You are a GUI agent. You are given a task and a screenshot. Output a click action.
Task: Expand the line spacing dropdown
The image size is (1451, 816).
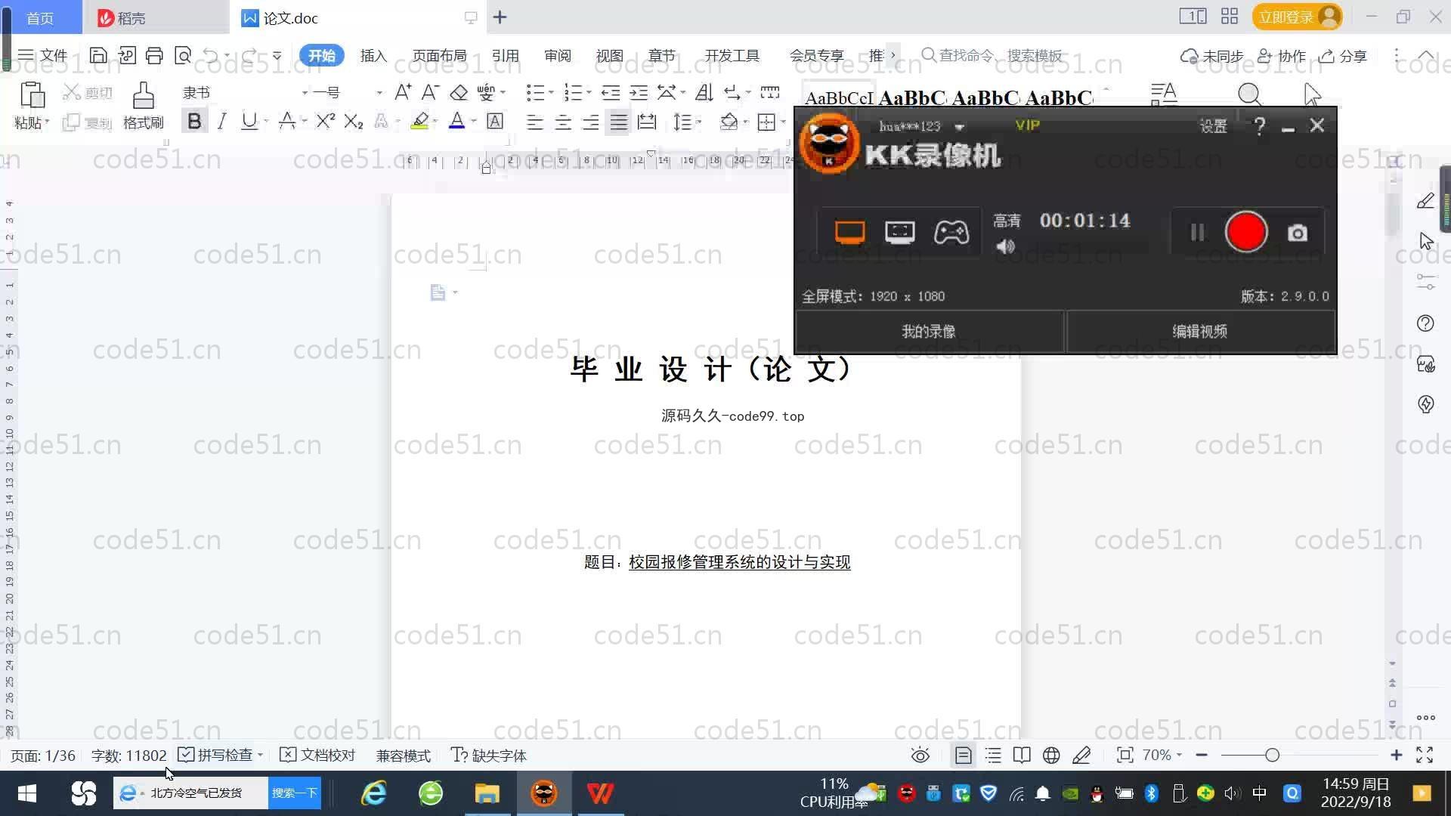[x=699, y=122]
